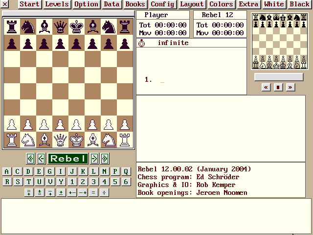The image size is (313, 235).
Task: Open the Black menu
Action: (x=300, y=4)
